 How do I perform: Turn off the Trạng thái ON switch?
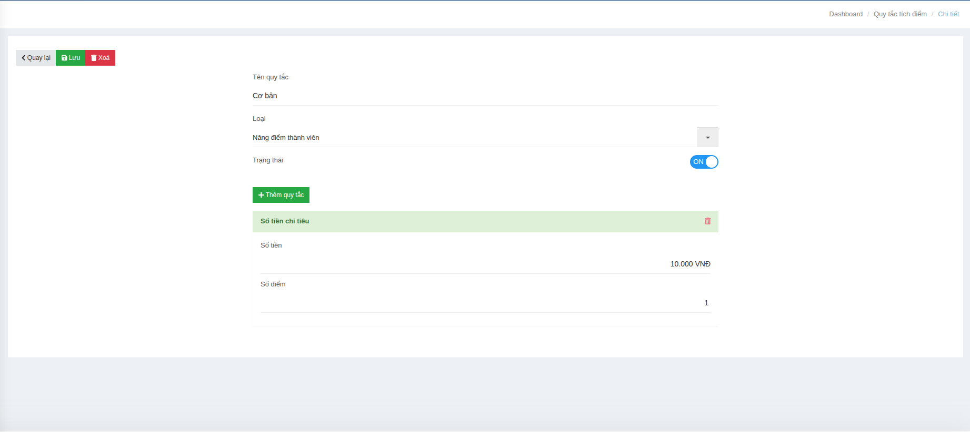coord(704,162)
